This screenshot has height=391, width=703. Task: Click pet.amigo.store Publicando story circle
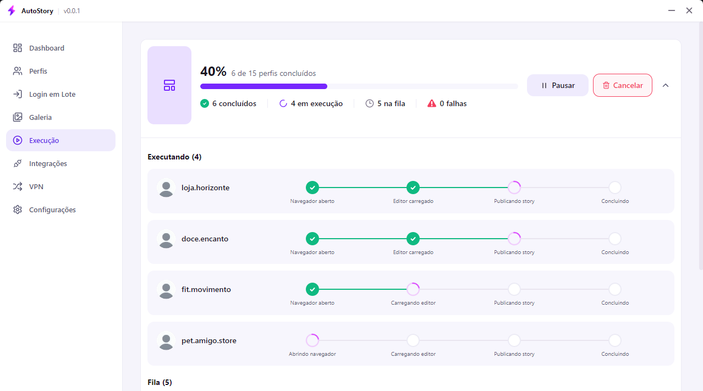pyautogui.click(x=514, y=340)
